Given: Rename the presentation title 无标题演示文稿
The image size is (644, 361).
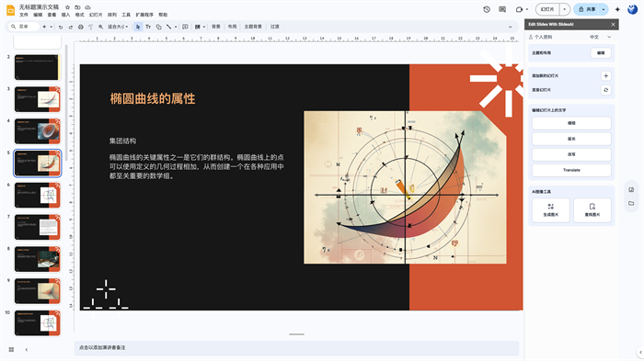Looking at the screenshot, I should [x=39, y=7].
